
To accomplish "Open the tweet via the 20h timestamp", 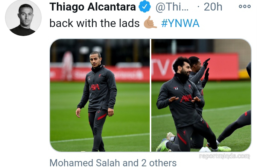I will click(213, 7).
